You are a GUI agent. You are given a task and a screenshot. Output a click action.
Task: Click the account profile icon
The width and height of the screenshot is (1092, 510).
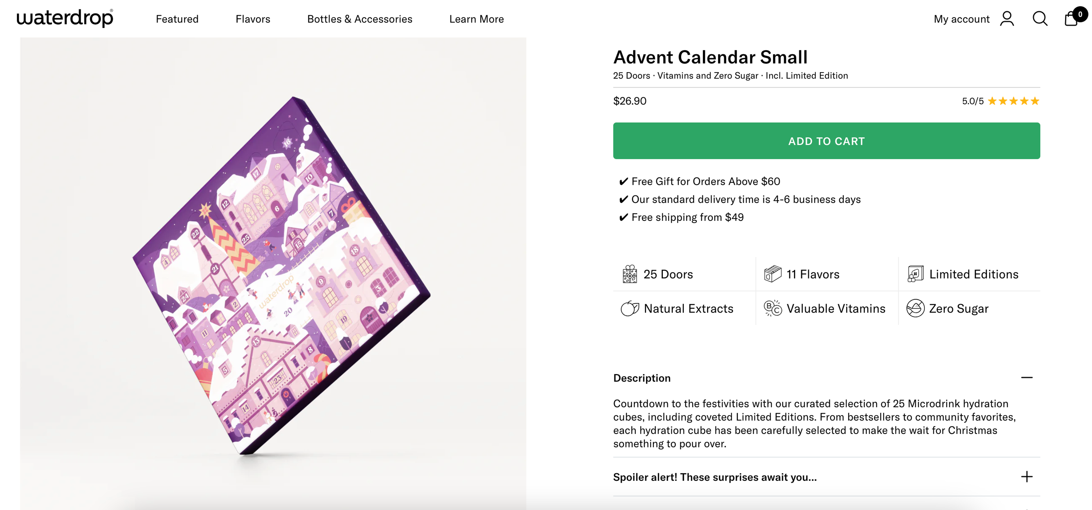click(1007, 18)
